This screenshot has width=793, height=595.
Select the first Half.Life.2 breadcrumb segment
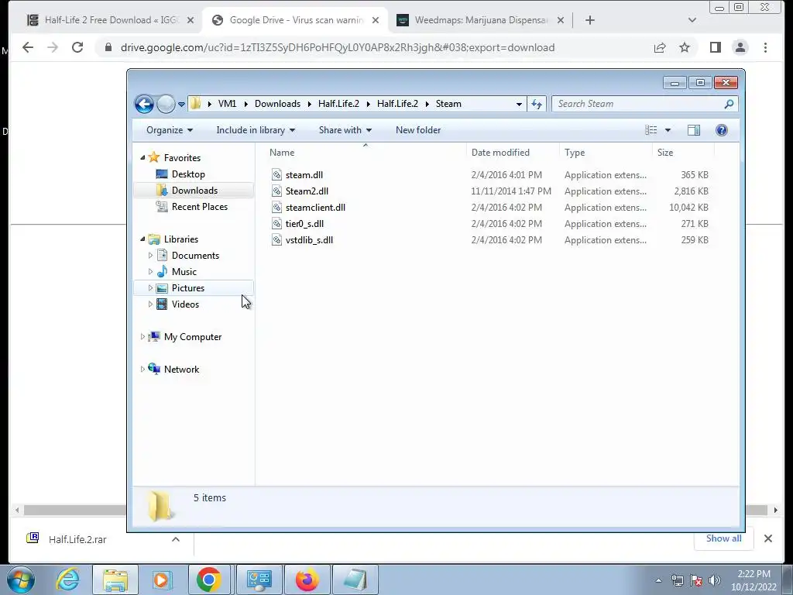point(338,104)
